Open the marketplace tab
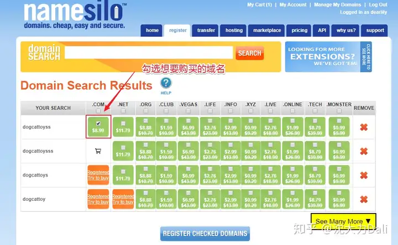The width and height of the screenshot is (398, 245). tap(266, 30)
